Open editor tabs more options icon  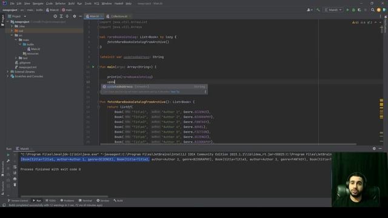(380, 16)
